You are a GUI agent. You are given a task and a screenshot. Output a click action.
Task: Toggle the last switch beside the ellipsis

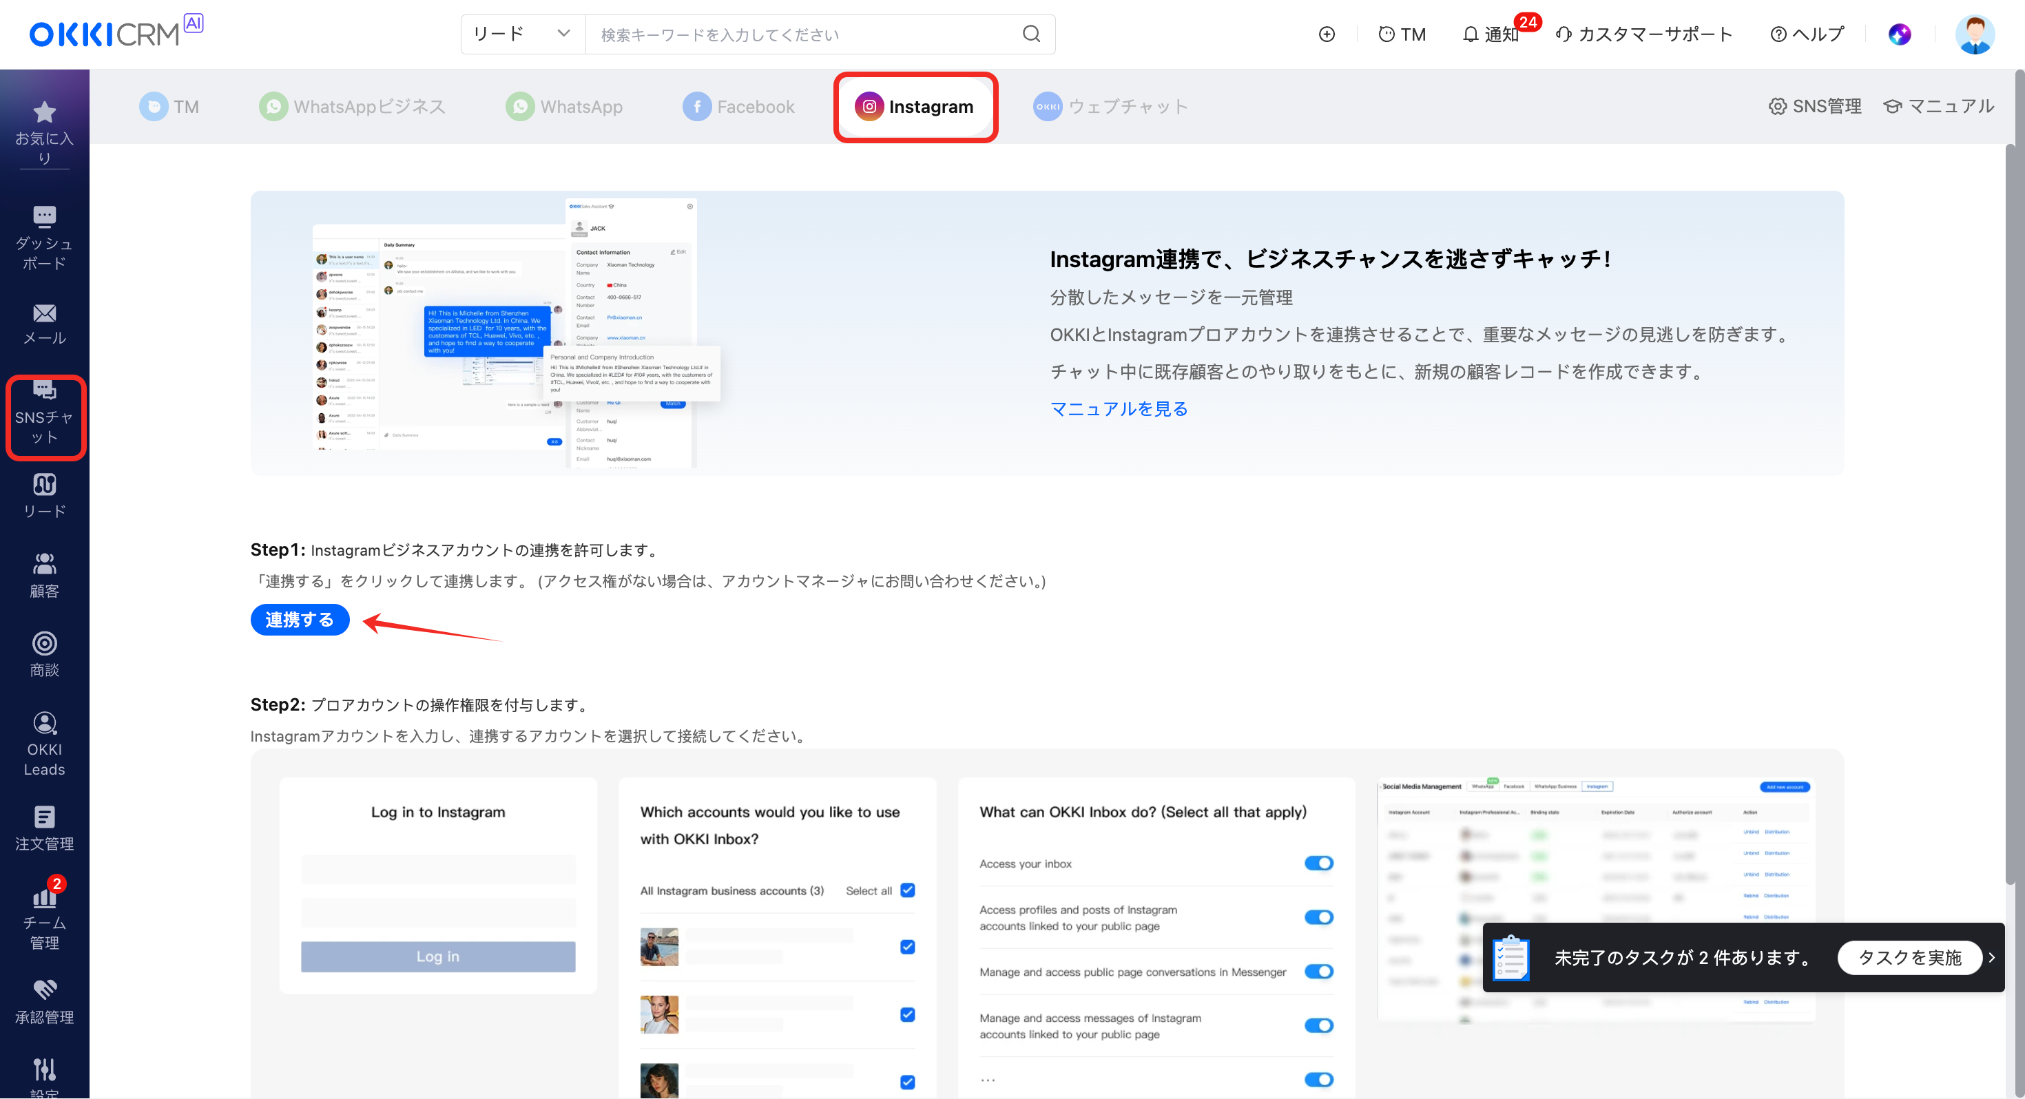1318,1079
